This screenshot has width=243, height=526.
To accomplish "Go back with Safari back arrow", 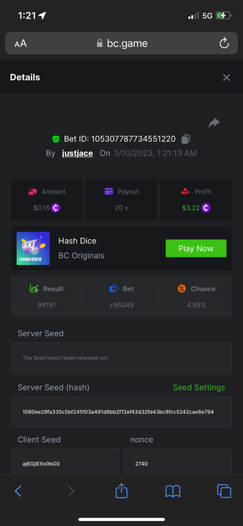I will (x=18, y=491).
